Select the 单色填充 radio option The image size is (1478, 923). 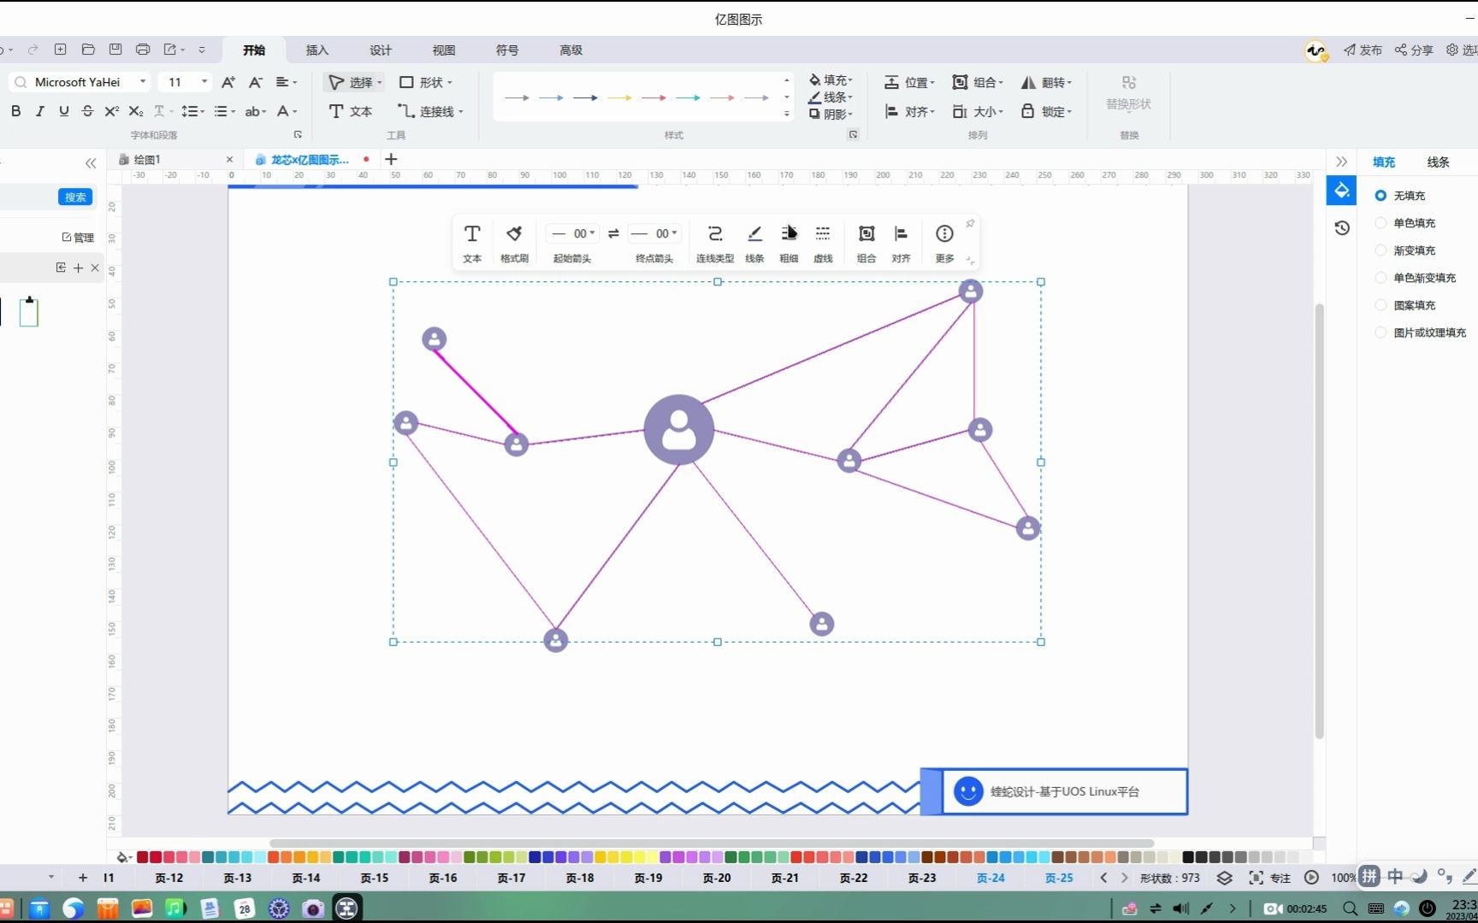tap(1380, 223)
